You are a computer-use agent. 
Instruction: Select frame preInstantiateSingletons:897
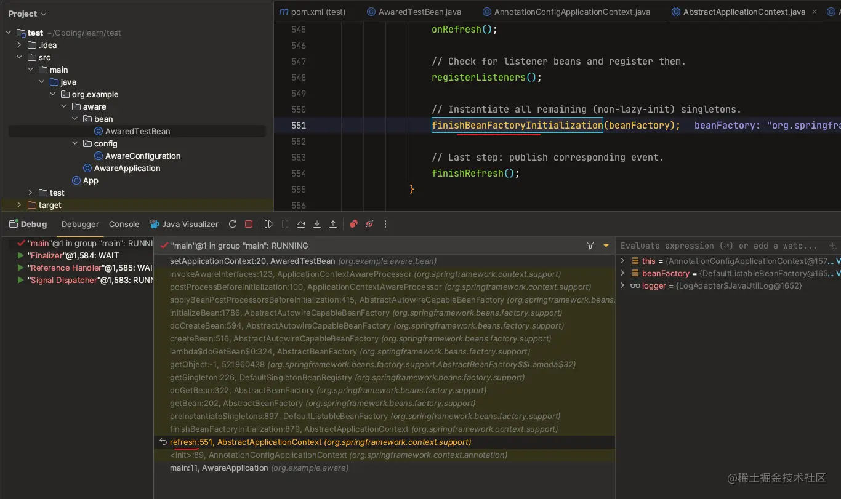384,417
